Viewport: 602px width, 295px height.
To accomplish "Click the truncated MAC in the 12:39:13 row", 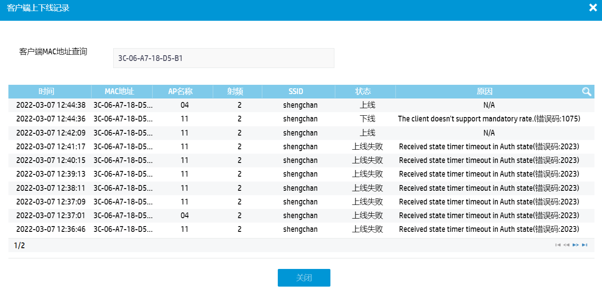I will 123,174.
